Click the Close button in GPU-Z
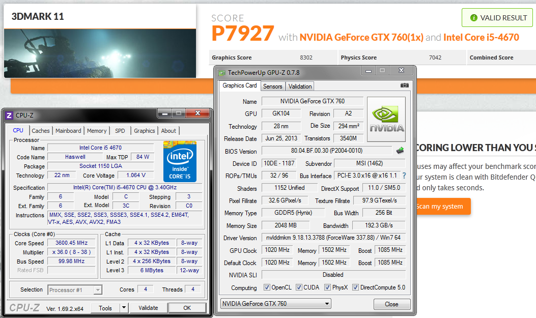 392,304
